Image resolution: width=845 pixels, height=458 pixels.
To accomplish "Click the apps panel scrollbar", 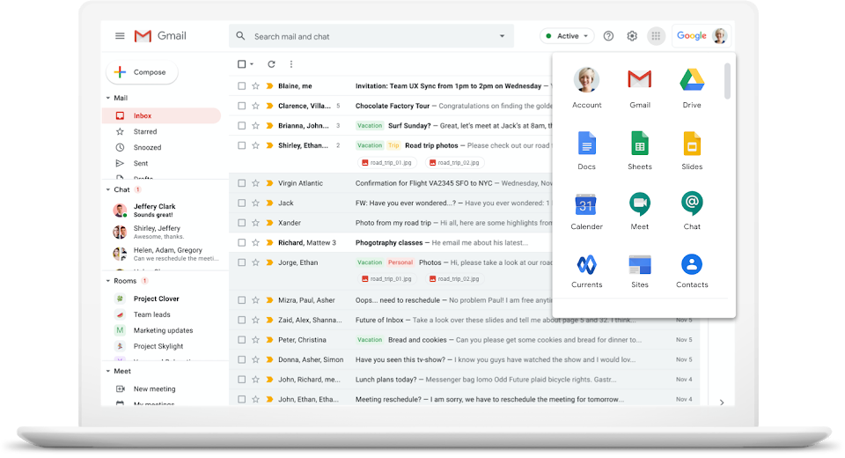I will point(727,81).
